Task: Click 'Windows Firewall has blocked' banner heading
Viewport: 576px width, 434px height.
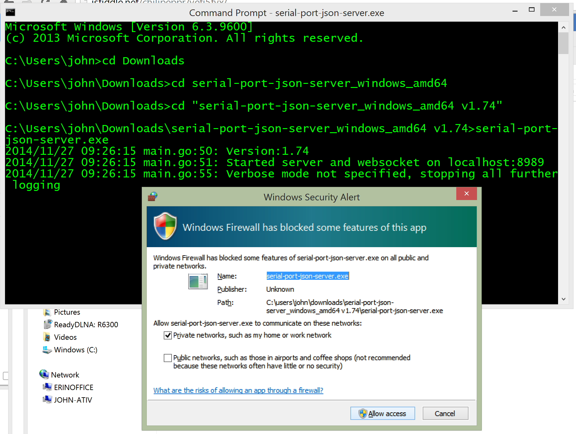Action: pos(304,227)
